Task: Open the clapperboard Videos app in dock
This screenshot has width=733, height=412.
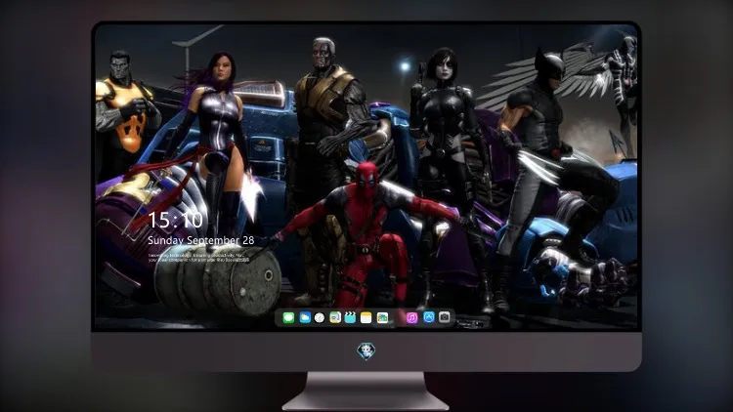Action: coord(350,317)
